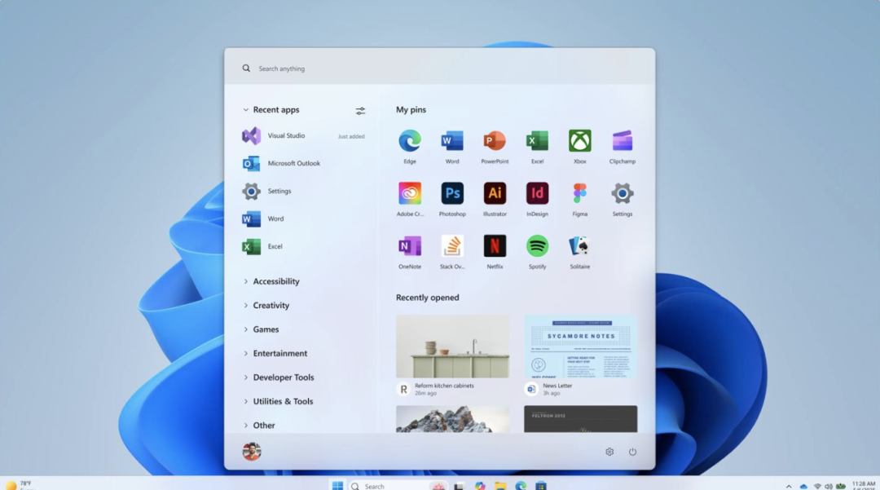Show hidden system tray icons
Image resolution: width=880 pixels, height=490 pixels.
pos(789,486)
